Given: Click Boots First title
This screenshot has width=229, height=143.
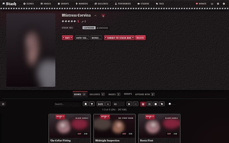Looking at the screenshot, I should (x=147, y=141).
